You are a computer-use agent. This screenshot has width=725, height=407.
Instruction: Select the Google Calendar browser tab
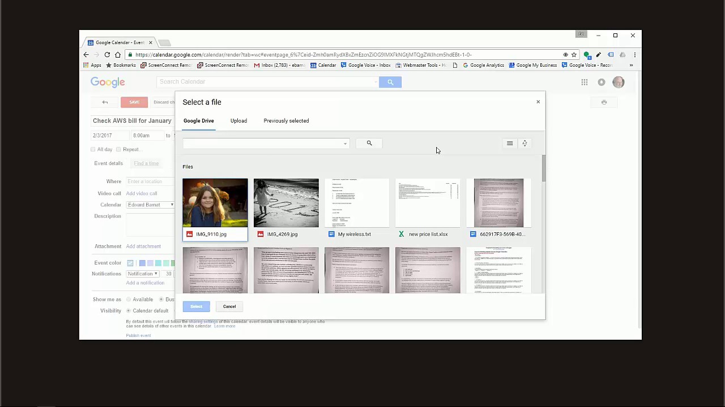(120, 42)
